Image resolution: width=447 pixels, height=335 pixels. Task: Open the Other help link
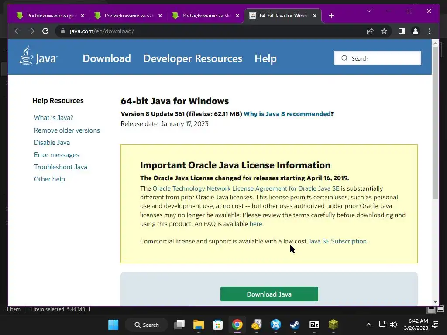pos(49,179)
